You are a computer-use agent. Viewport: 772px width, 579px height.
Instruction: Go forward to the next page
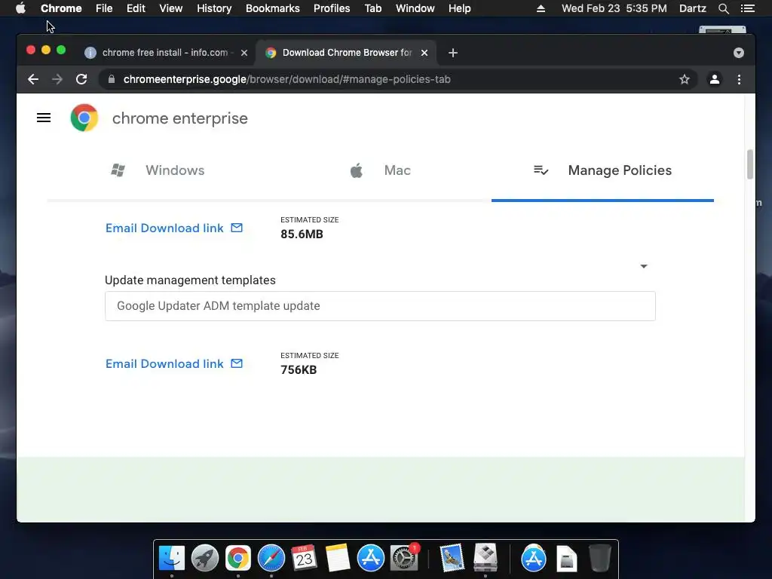pos(57,79)
